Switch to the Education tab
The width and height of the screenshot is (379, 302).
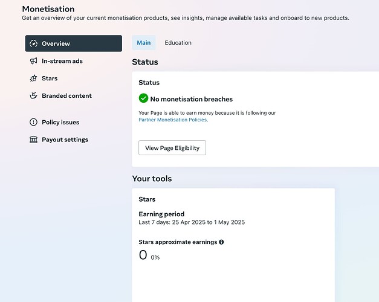pyautogui.click(x=178, y=43)
